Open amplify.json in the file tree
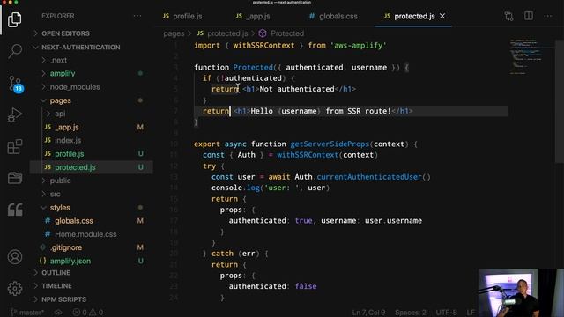Image resolution: width=564 pixels, height=317 pixels. click(x=70, y=261)
